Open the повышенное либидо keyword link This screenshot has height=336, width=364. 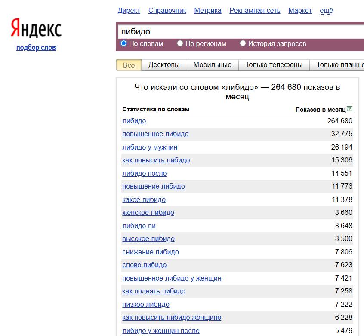(155, 134)
